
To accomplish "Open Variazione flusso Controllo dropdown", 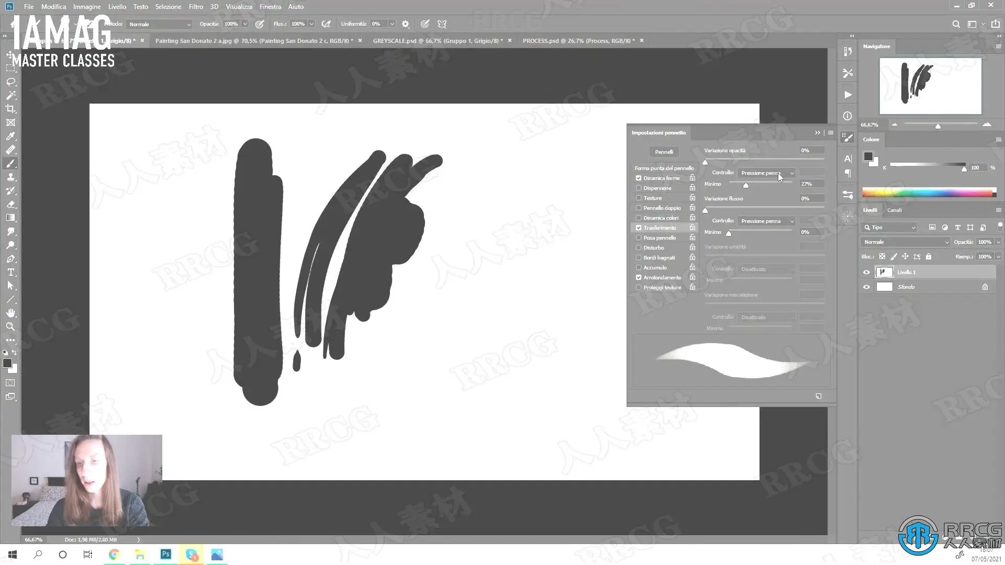I will pyautogui.click(x=766, y=221).
